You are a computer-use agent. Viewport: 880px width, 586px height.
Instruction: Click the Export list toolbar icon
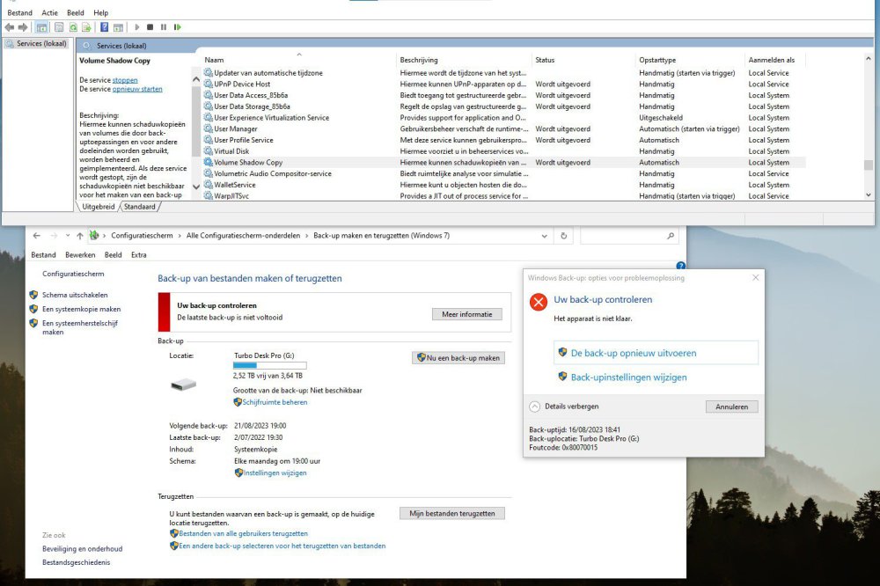pos(88,26)
